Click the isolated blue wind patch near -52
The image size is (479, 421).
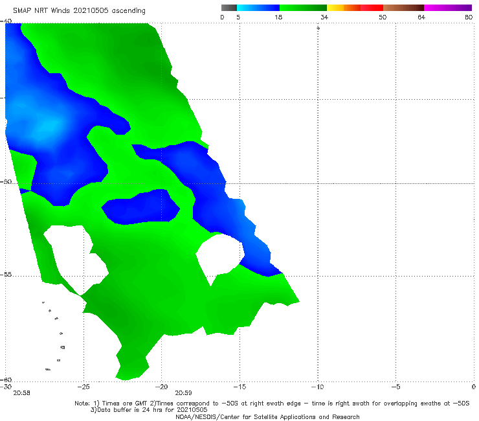140,207
